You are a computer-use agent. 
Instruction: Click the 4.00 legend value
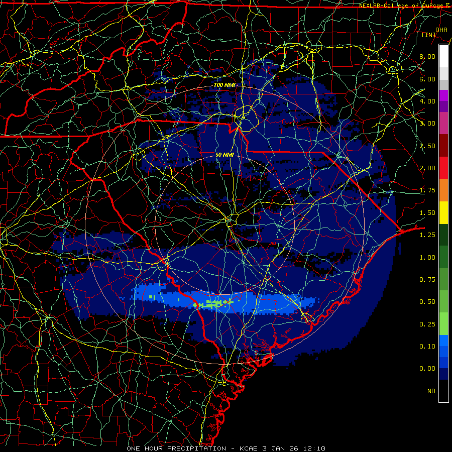pyautogui.click(x=427, y=101)
